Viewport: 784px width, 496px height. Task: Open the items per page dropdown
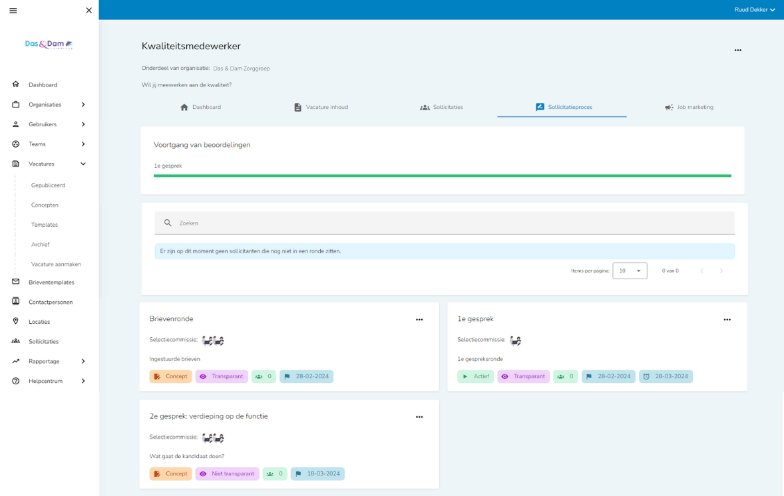click(630, 271)
